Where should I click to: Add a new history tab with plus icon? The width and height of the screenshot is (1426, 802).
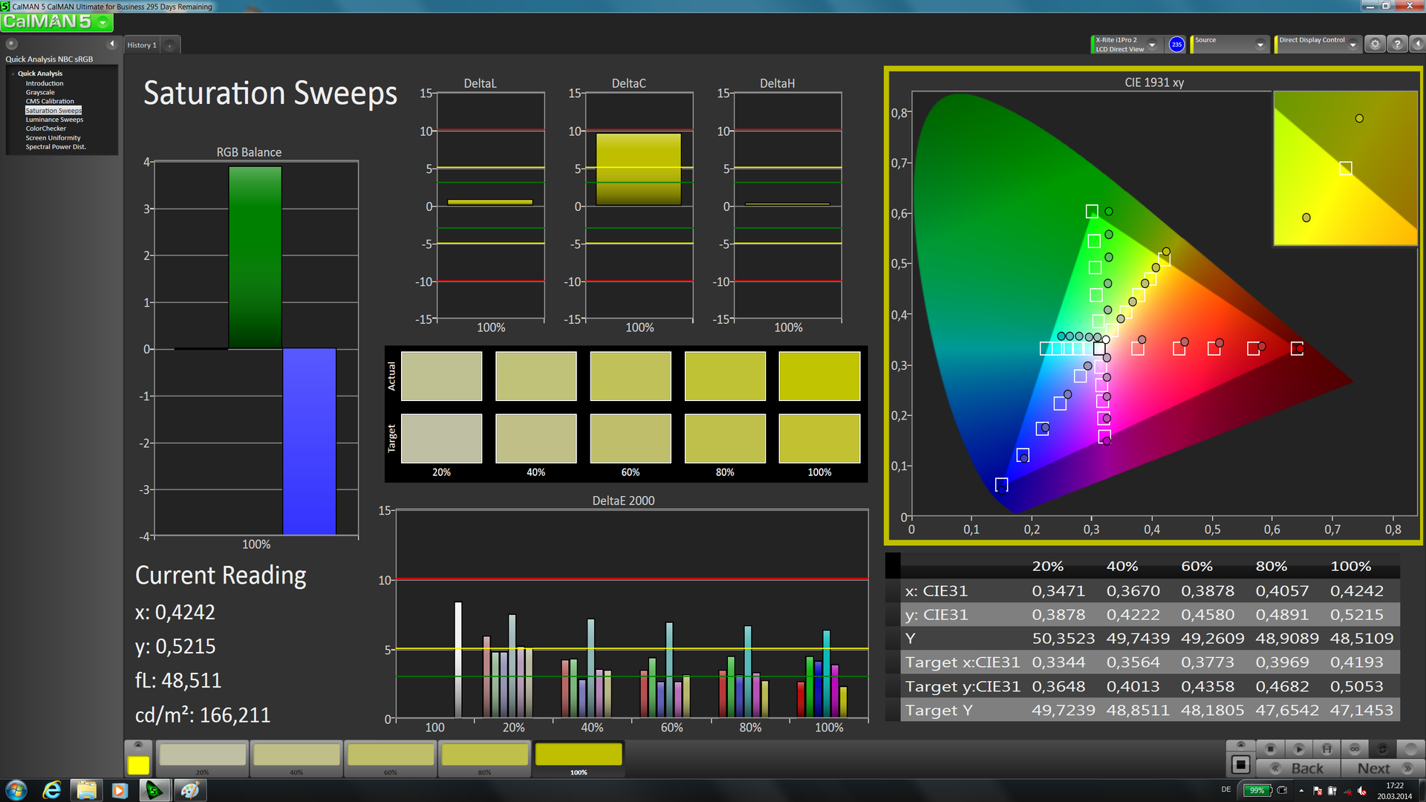point(169,45)
